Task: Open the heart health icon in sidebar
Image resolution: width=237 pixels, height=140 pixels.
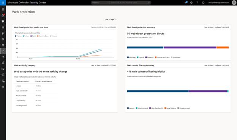Action: click(3, 75)
